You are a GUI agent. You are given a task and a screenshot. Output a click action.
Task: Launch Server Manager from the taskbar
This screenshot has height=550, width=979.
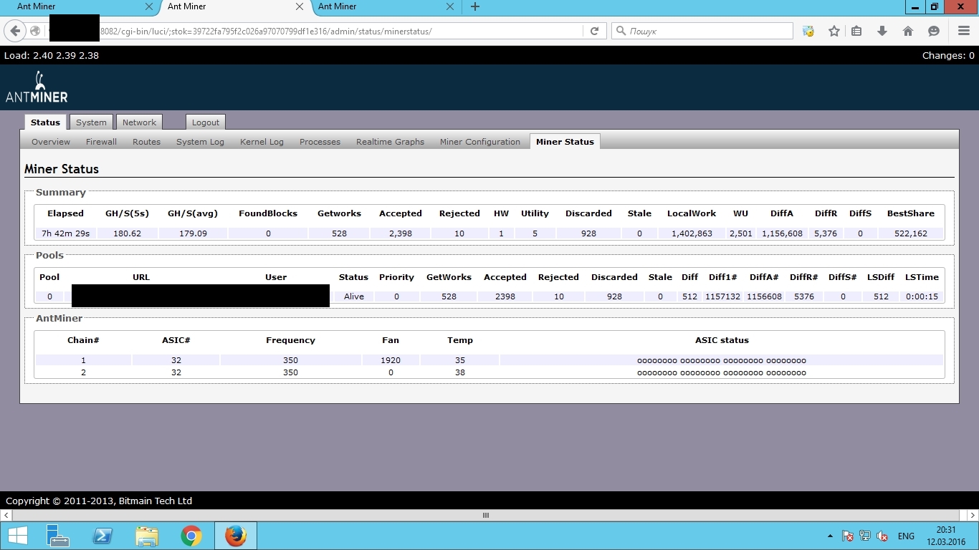pyautogui.click(x=57, y=536)
